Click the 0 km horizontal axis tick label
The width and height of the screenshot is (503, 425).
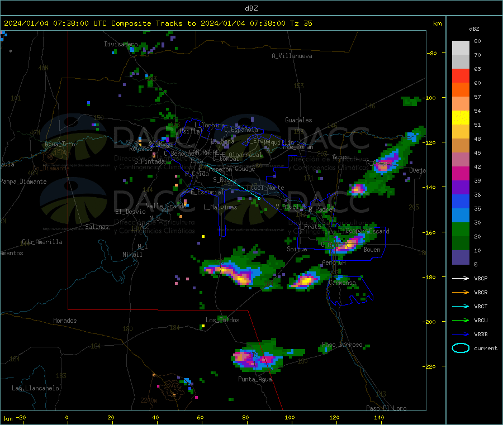(67, 417)
